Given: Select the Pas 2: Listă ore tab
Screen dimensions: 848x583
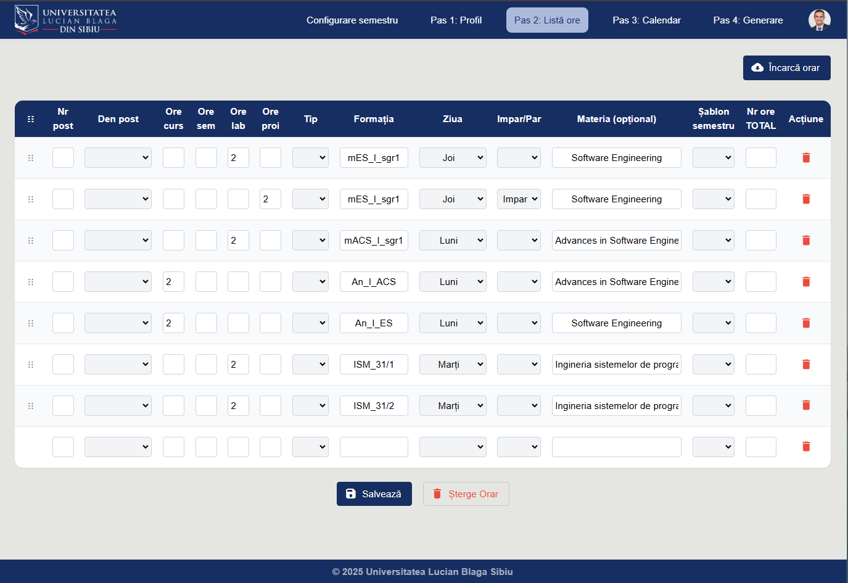Looking at the screenshot, I should (547, 20).
